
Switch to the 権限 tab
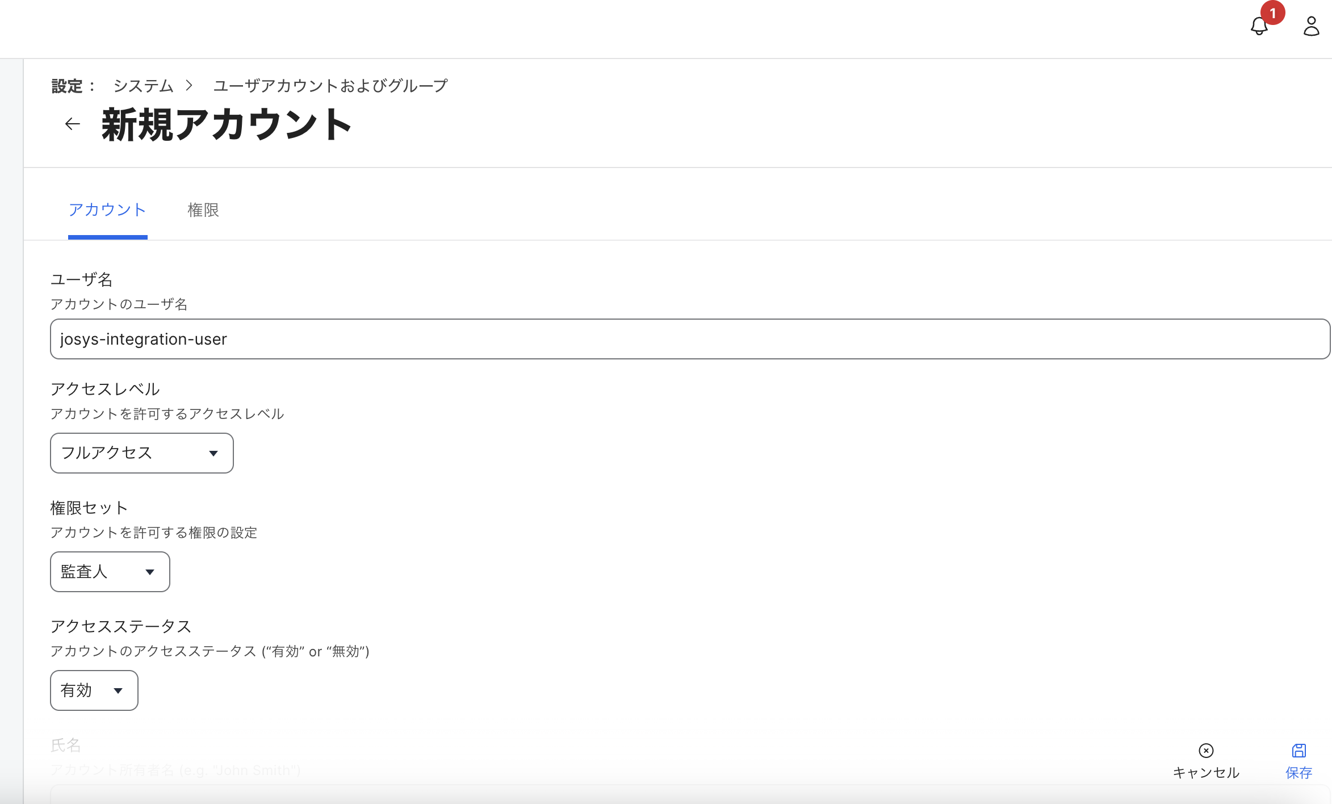[203, 210]
